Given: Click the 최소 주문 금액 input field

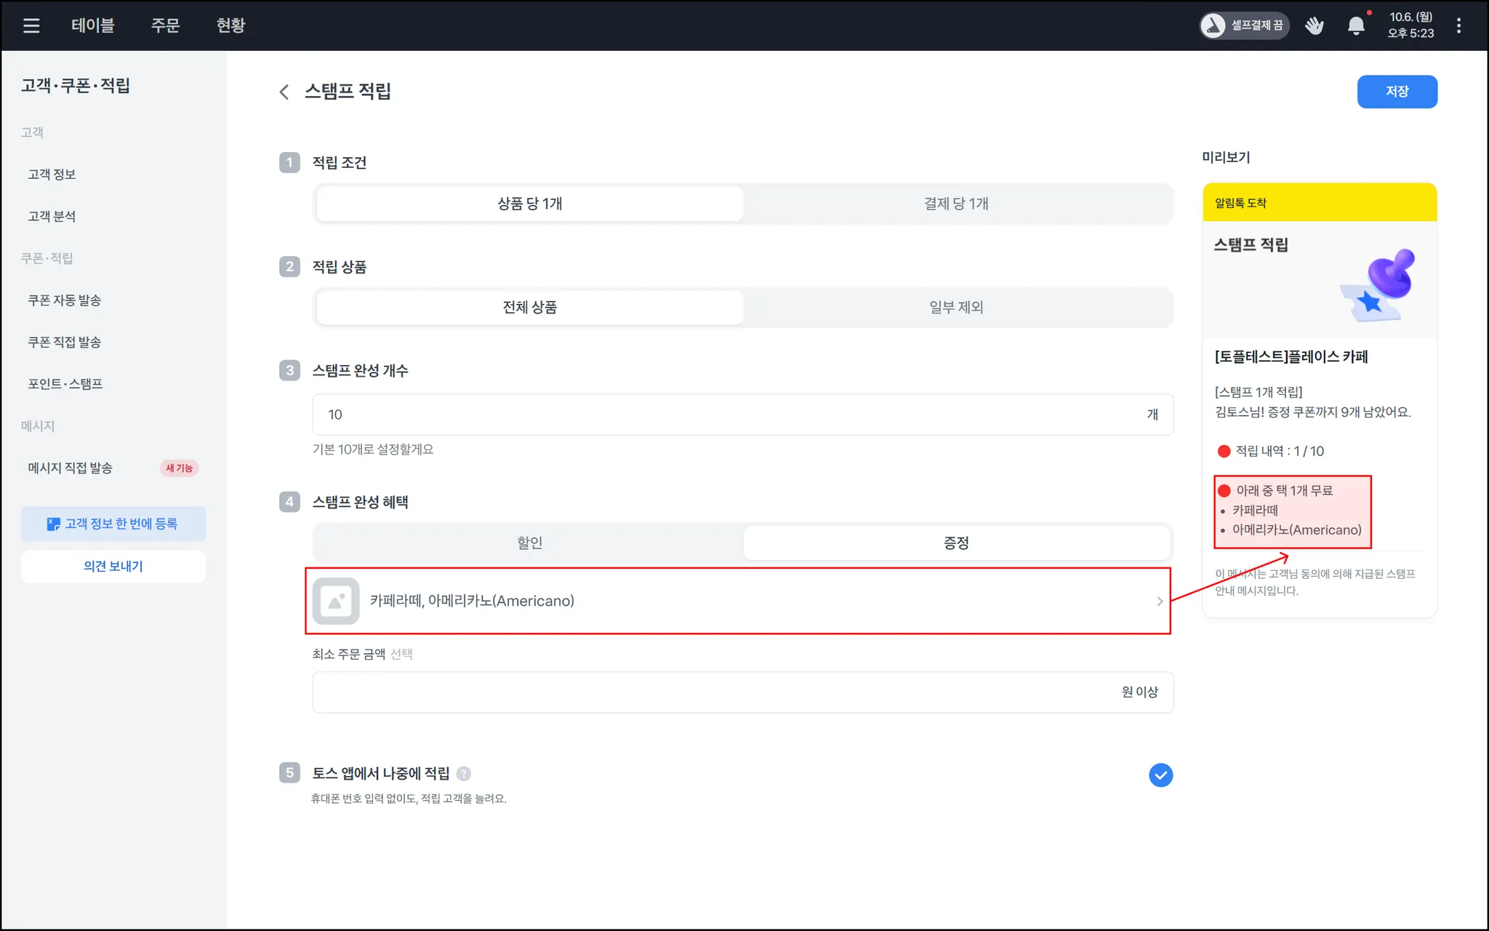Looking at the screenshot, I should coord(713,692).
